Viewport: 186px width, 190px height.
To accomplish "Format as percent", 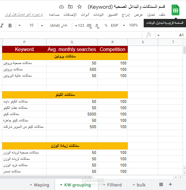I will click(106, 26).
